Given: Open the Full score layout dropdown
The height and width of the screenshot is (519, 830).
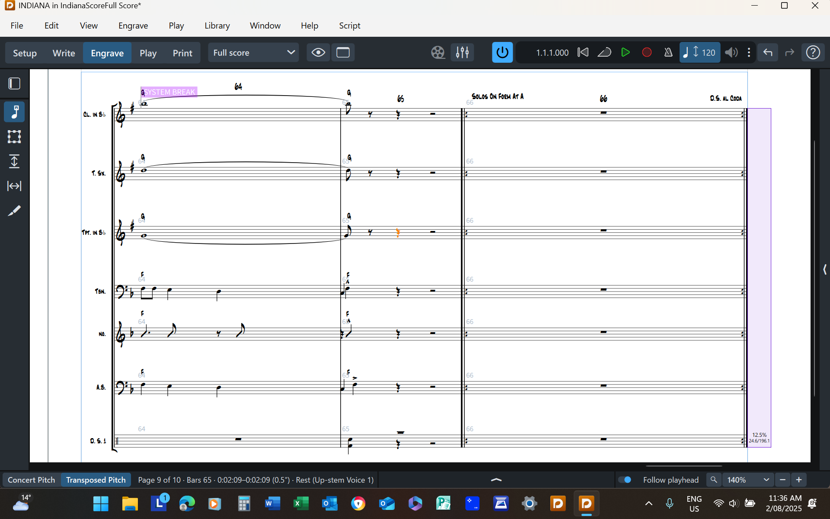Looking at the screenshot, I should pos(253,52).
